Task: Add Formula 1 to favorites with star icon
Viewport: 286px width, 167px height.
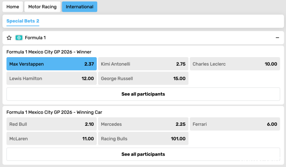Action: [9, 38]
